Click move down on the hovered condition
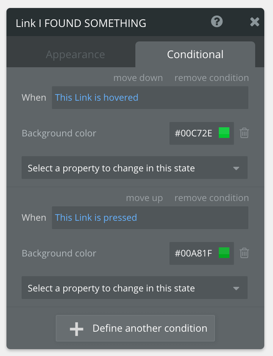This screenshot has width=273, height=356. click(138, 78)
